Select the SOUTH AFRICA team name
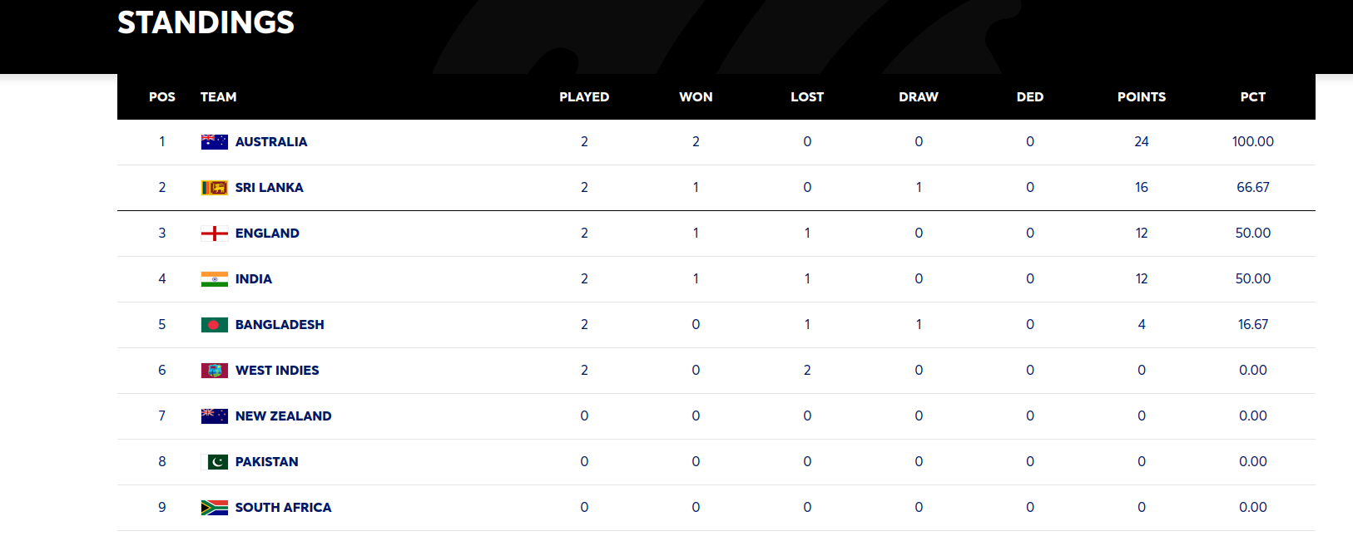 point(283,508)
